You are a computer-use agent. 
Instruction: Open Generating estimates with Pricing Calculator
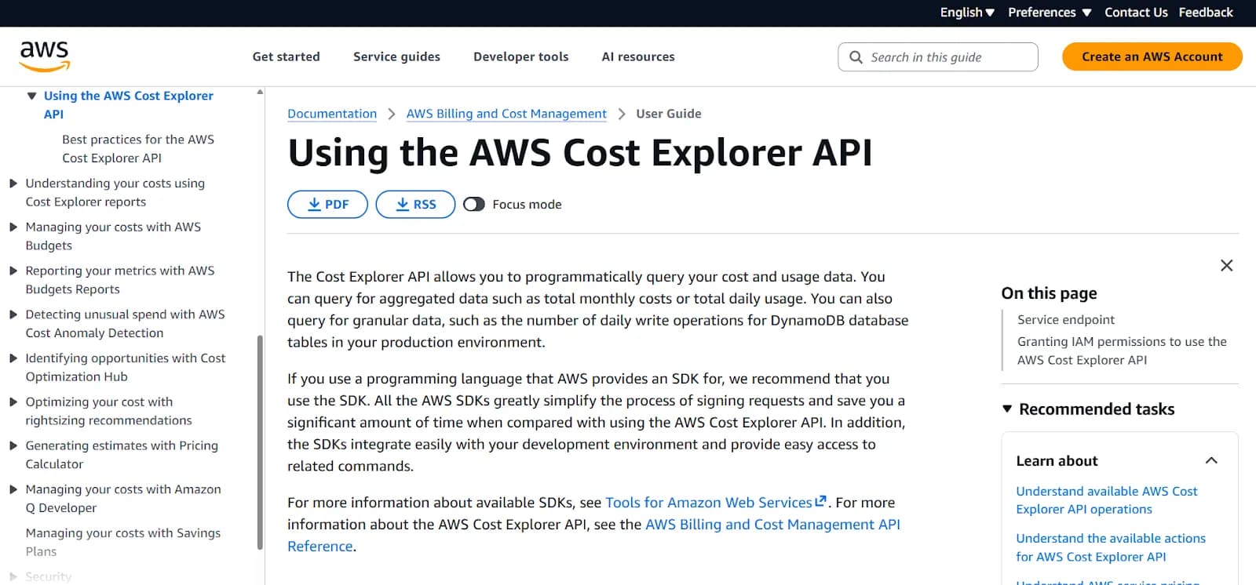click(x=122, y=455)
